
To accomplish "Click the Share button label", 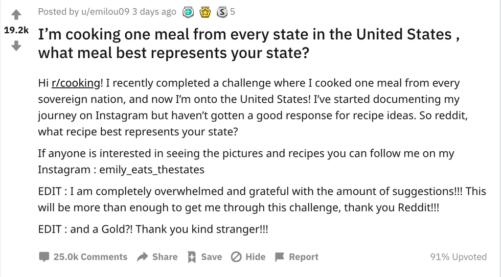I will (x=165, y=257).
